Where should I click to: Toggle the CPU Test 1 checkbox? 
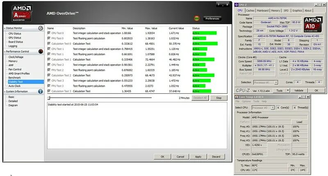pos(49,49)
